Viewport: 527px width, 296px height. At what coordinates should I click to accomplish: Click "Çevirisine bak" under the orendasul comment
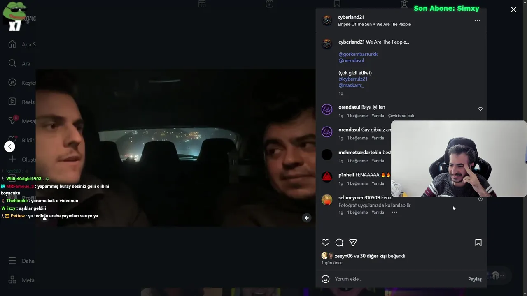[x=401, y=116]
